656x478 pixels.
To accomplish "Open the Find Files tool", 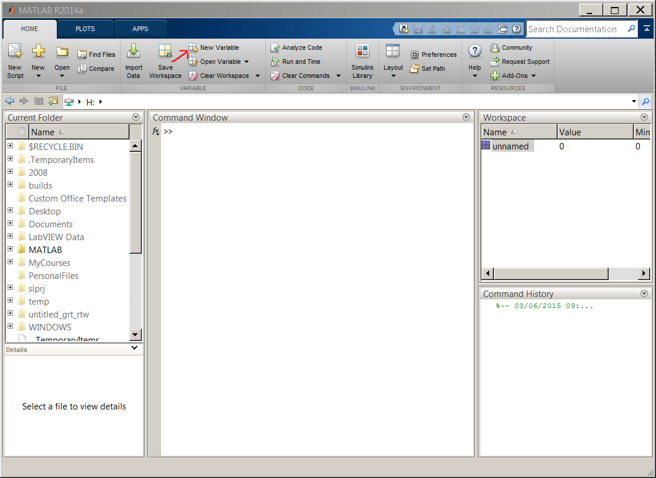I will pyautogui.click(x=96, y=54).
